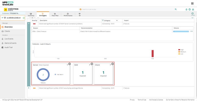Open the Floor Plan tab
197x101 pixels.
55,15
